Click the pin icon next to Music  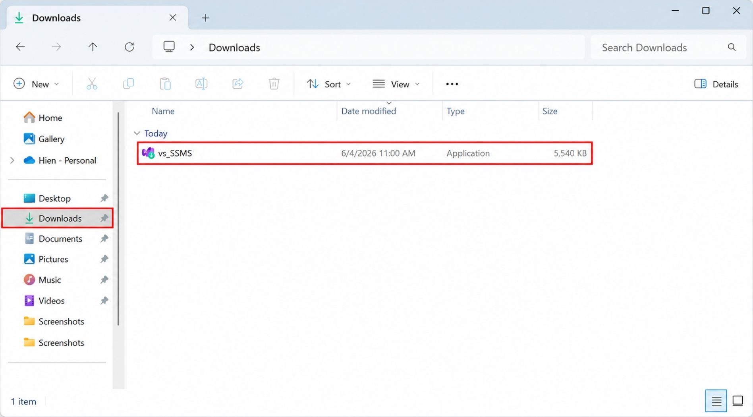pyautogui.click(x=104, y=280)
